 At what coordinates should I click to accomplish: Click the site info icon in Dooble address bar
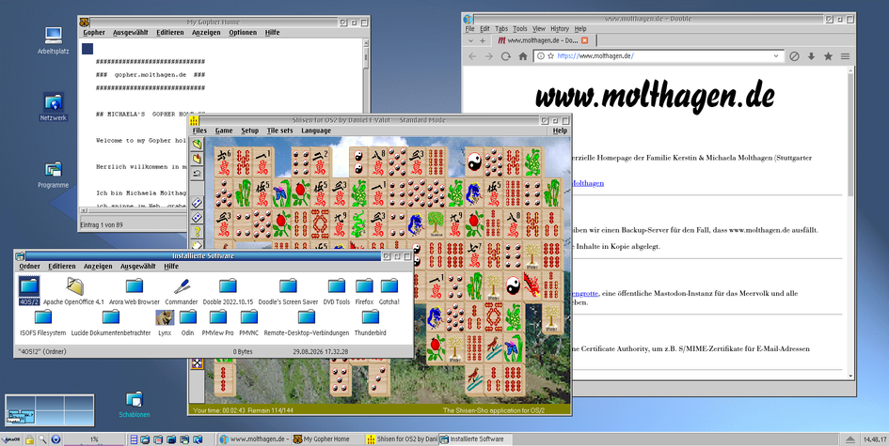click(x=540, y=56)
